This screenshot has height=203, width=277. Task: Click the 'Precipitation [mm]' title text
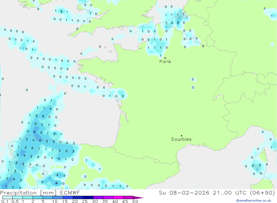(28, 192)
